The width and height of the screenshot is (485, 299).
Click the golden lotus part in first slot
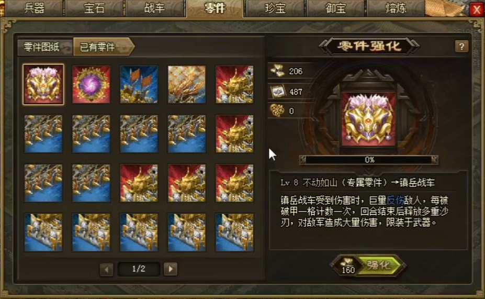(x=43, y=84)
